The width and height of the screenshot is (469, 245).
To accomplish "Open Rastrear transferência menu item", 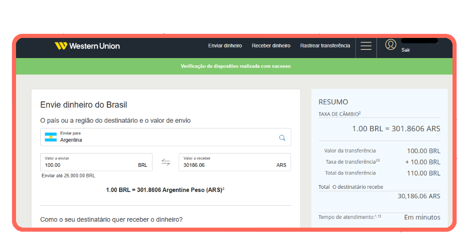I will (x=325, y=46).
